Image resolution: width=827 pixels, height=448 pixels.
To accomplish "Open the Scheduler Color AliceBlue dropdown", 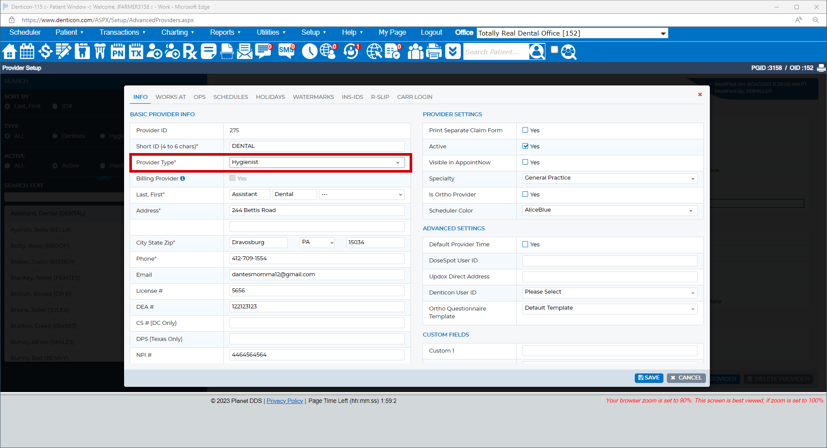I will click(x=610, y=210).
